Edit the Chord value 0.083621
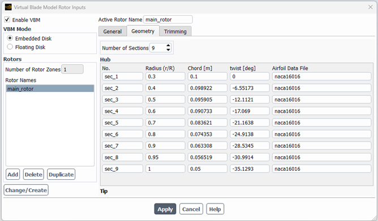The image size is (378, 221). click(x=207, y=122)
